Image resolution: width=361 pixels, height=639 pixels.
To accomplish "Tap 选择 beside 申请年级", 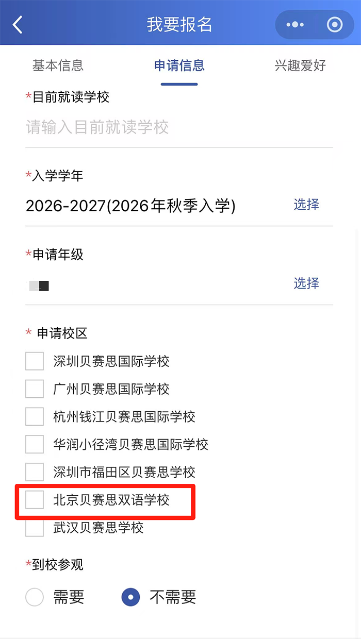I will pyautogui.click(x=306, y=283).
